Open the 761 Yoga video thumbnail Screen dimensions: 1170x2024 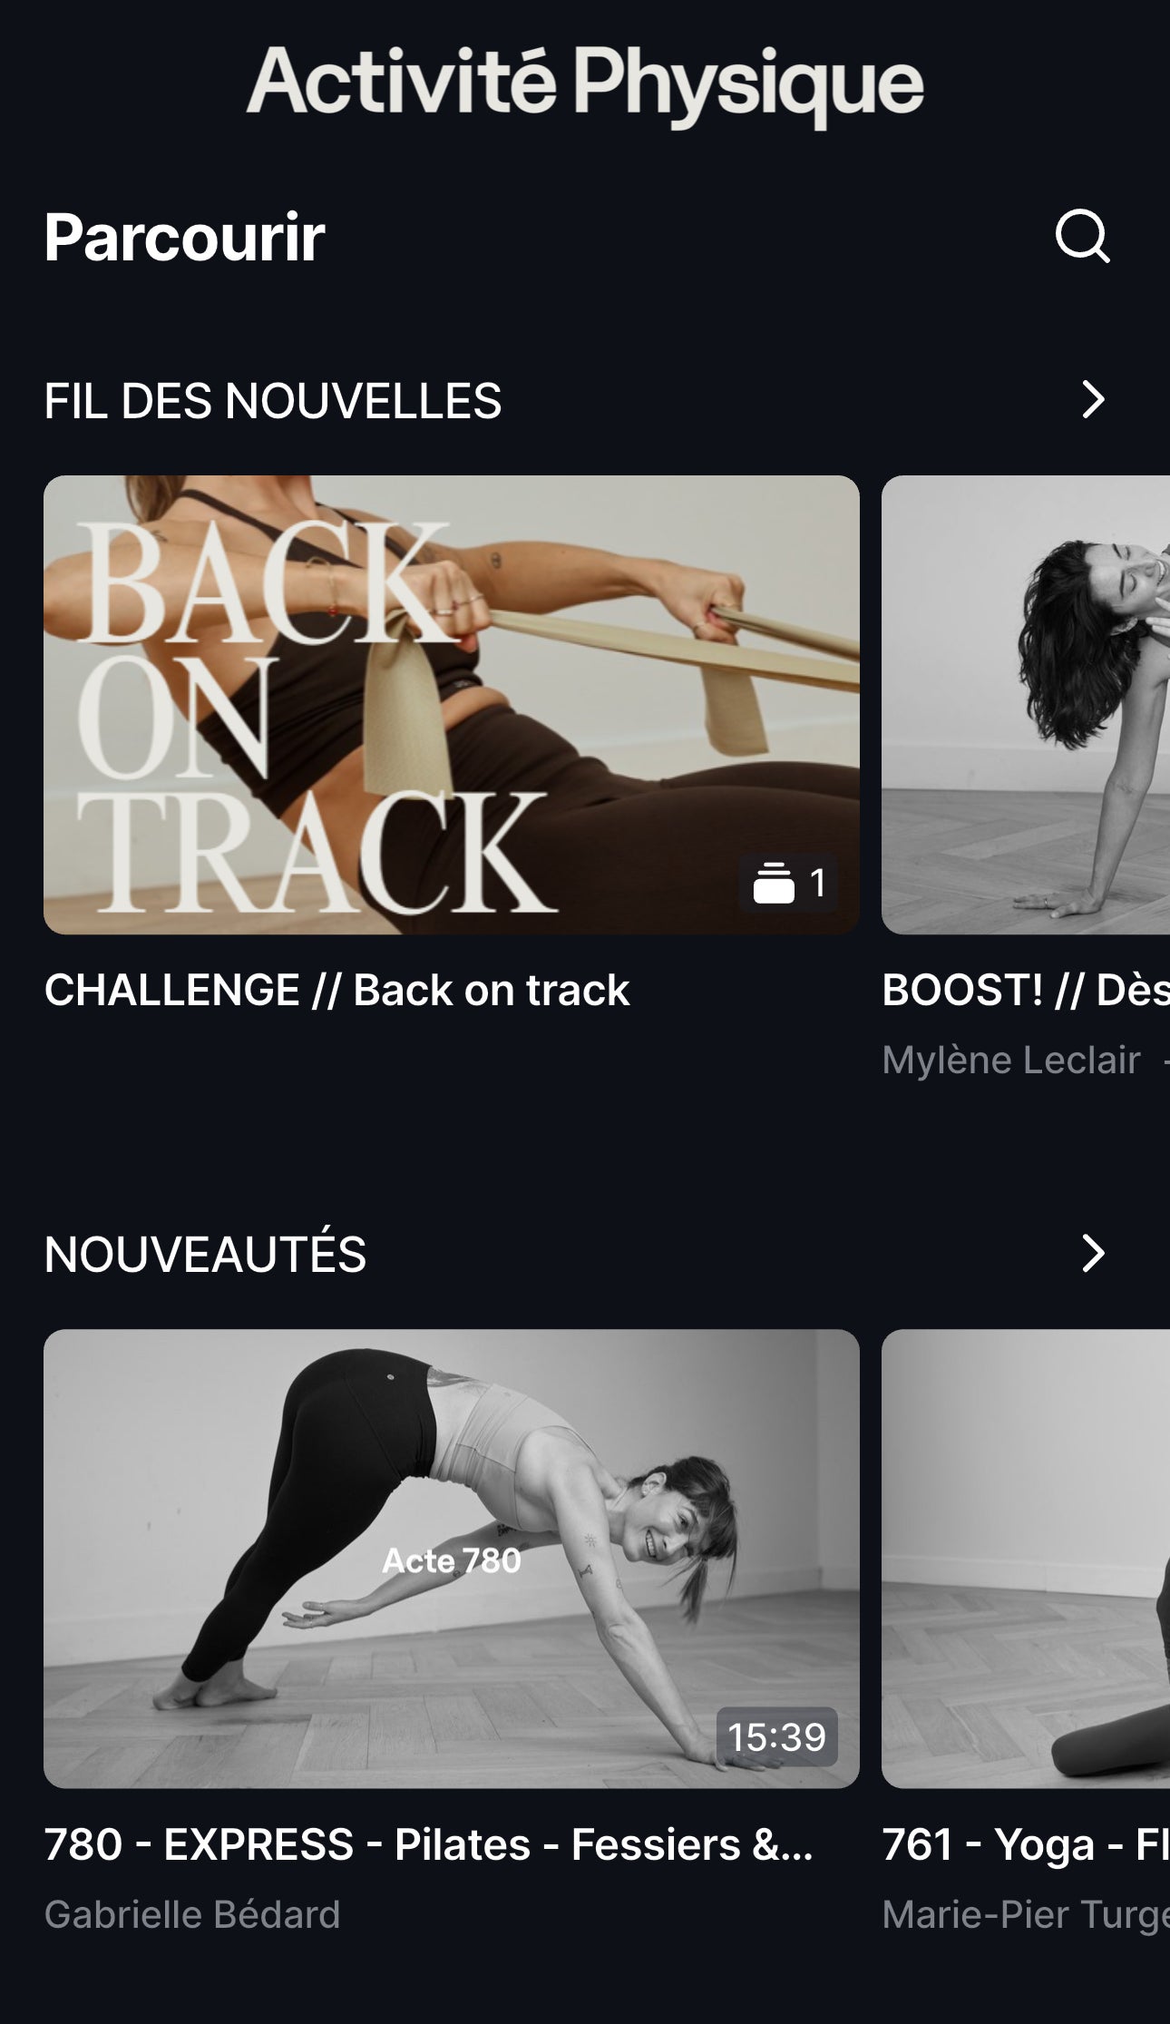click(1026, 1559)
